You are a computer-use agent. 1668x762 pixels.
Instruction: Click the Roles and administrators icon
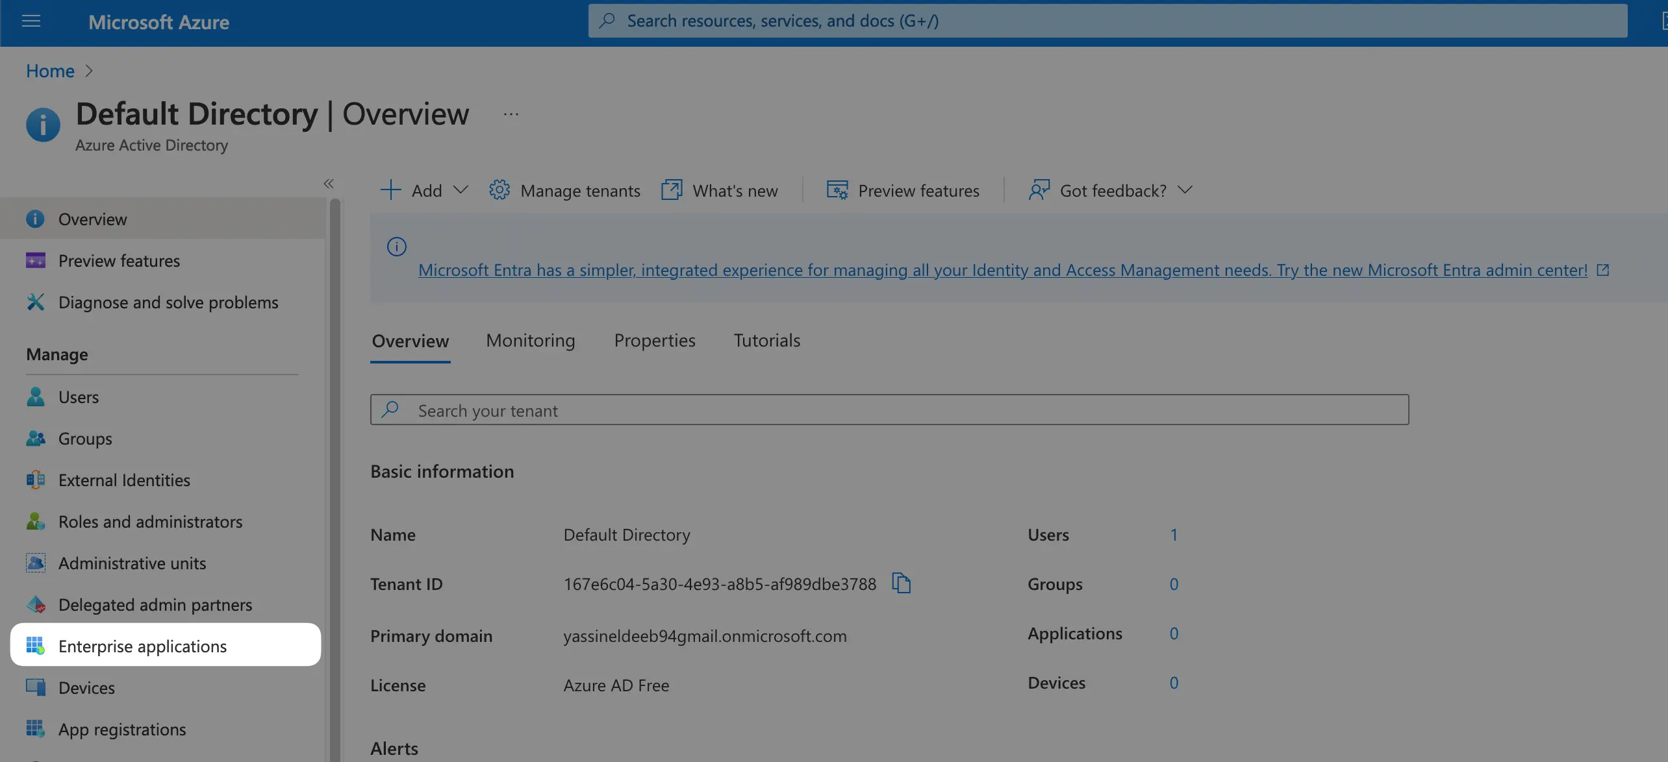tap(36, 521)
